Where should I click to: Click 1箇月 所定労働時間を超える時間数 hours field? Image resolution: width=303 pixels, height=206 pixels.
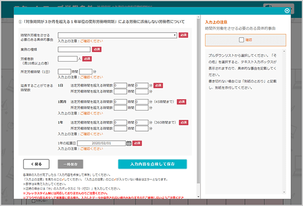click(120, 108)
